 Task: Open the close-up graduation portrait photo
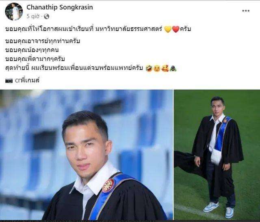coord(87,155)
